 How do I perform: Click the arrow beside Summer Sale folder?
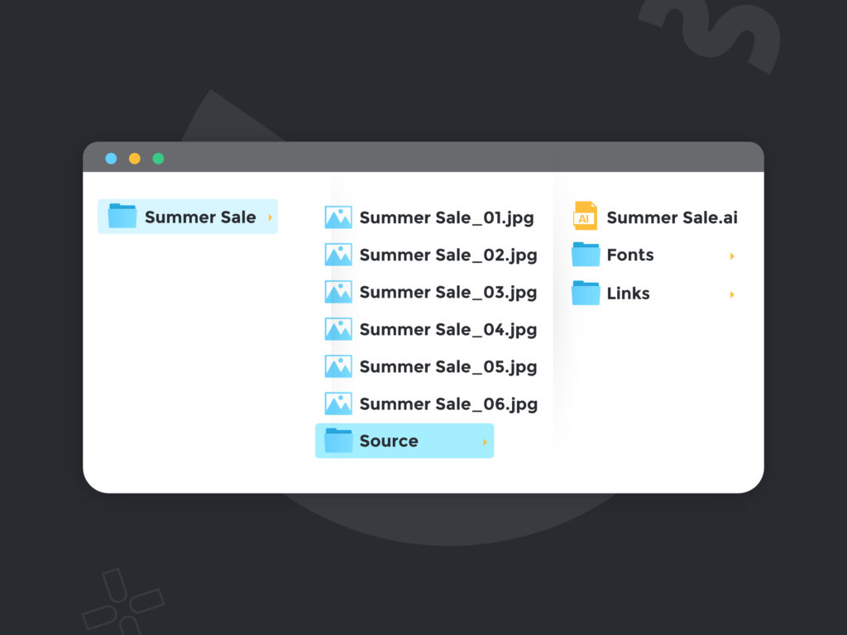pyautogui.click(x=270, y=217)
